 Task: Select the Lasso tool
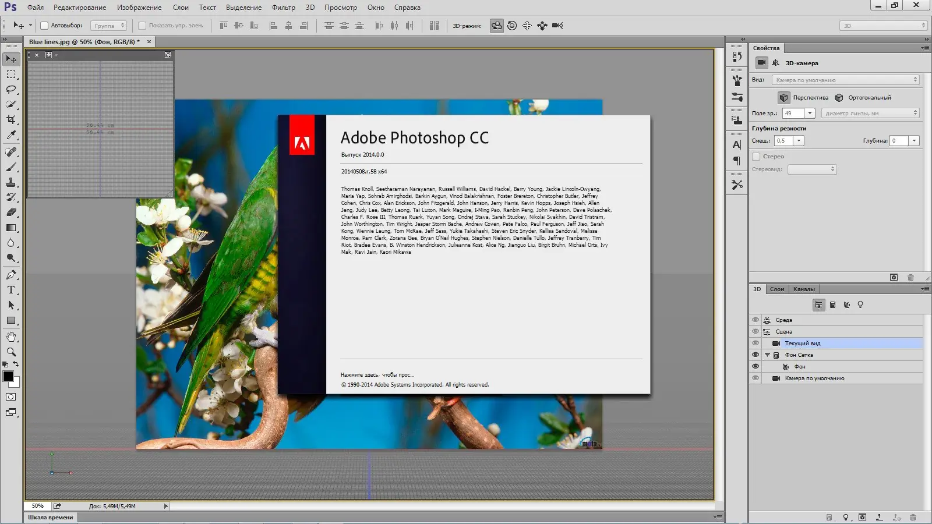tap(11, 90)
